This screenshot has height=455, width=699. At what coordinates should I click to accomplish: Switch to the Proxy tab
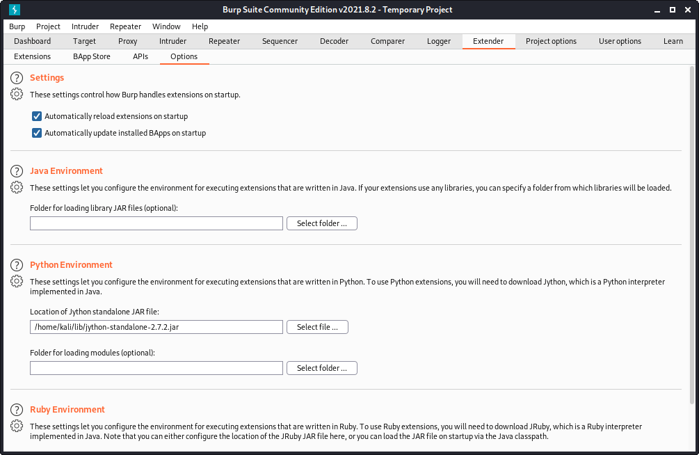[x=127, y=41]
